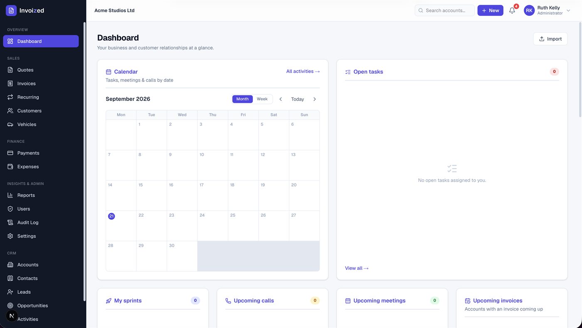Viewport: 582px width, 328px height.
Task: Switch calendar to Week view
Action: pyautogui.click(x=262, y=99)
